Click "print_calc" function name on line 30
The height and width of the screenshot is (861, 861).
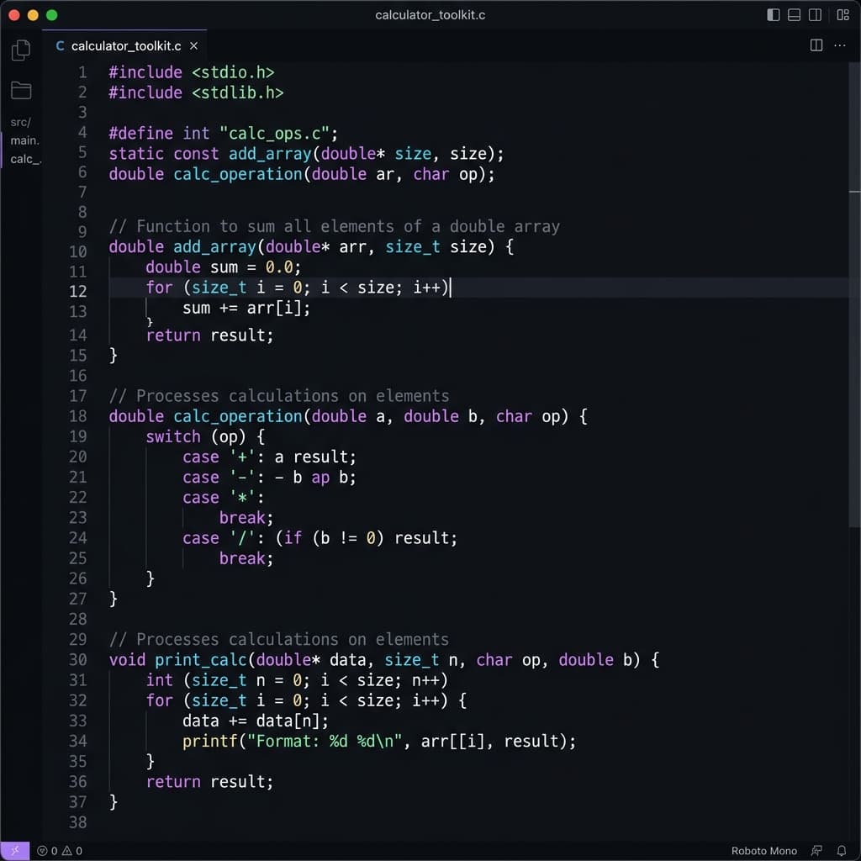point(200,659)
